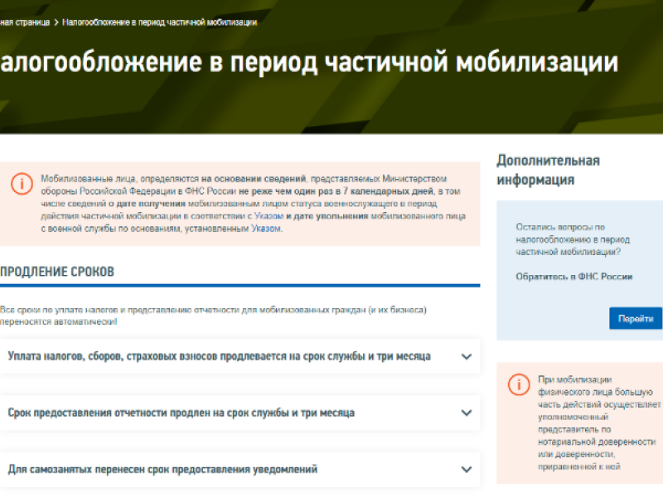Click the current page breadcrumb 'Налогообложение в период частичной мобилизации'
663x497 pixels.
[158, 22]
